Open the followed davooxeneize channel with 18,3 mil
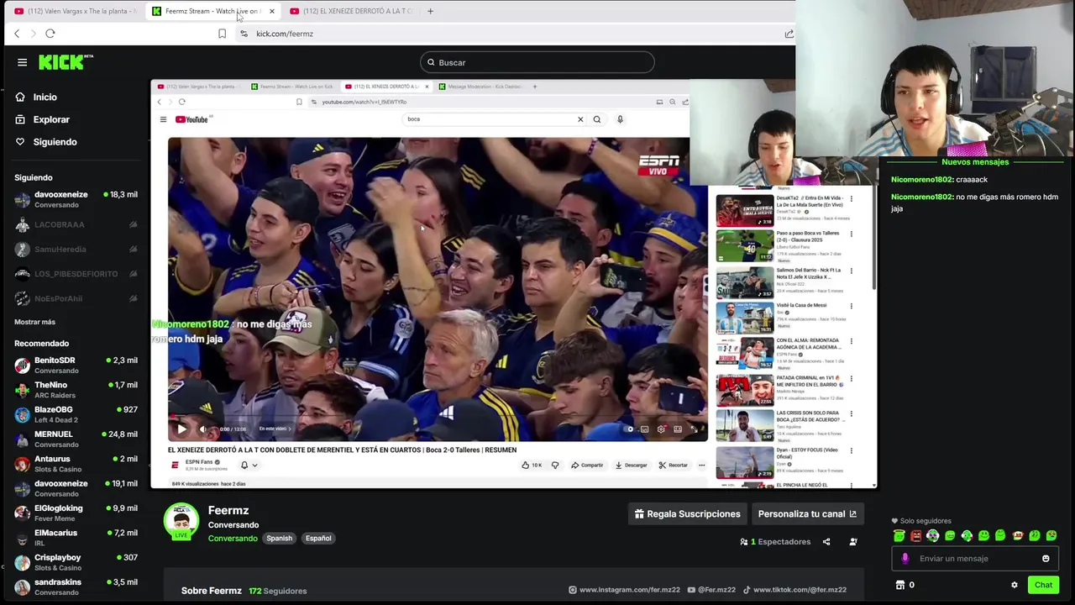Screen dimensions: 1075x605 [x=76, y=199]
